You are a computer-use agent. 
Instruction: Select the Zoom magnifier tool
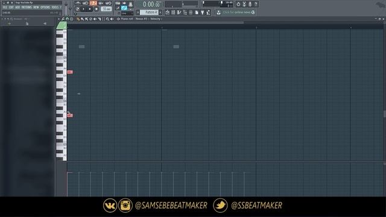click(107, 19)
